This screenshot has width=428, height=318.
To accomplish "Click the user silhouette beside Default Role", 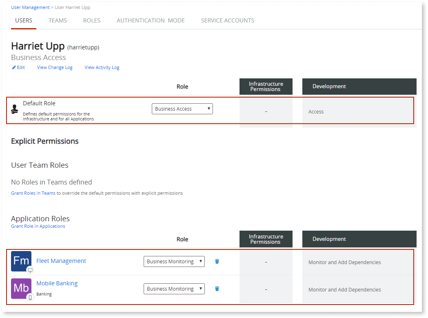I will pos(15,109).
